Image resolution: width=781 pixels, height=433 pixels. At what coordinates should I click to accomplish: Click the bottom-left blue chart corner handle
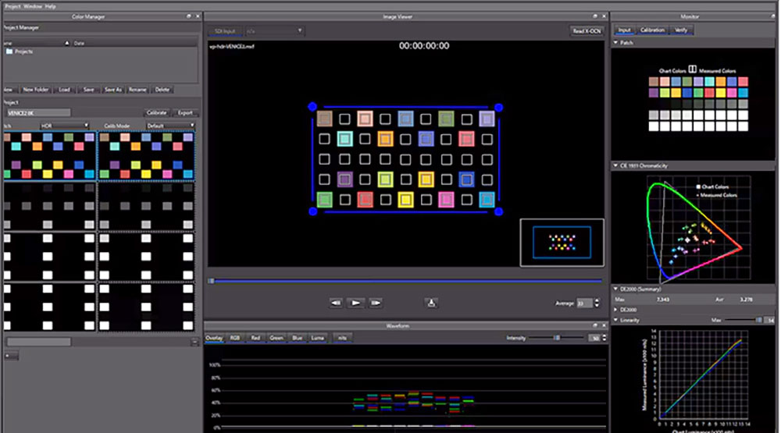coord(313,211)
